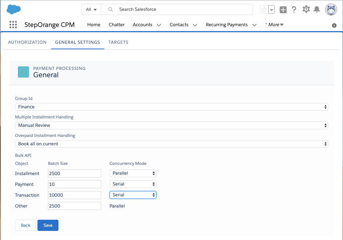343x240 pixels.
Task: Click the user avatar profile icon
Action: [x=331, y=10]
